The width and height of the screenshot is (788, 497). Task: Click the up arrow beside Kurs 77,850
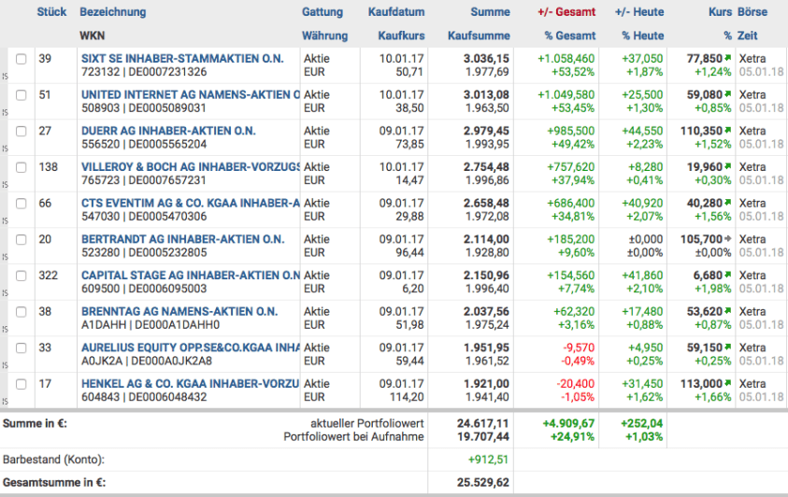(x=727, y=58)
